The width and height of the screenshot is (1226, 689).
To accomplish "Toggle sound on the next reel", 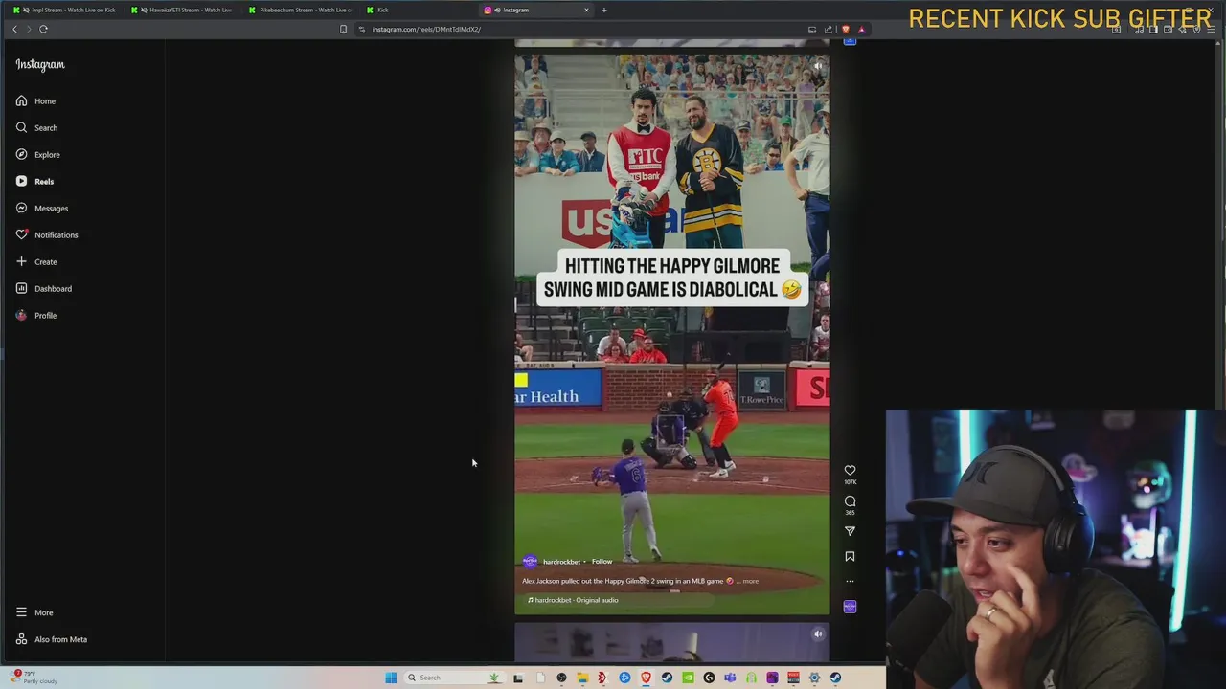I will pos(818,633).
